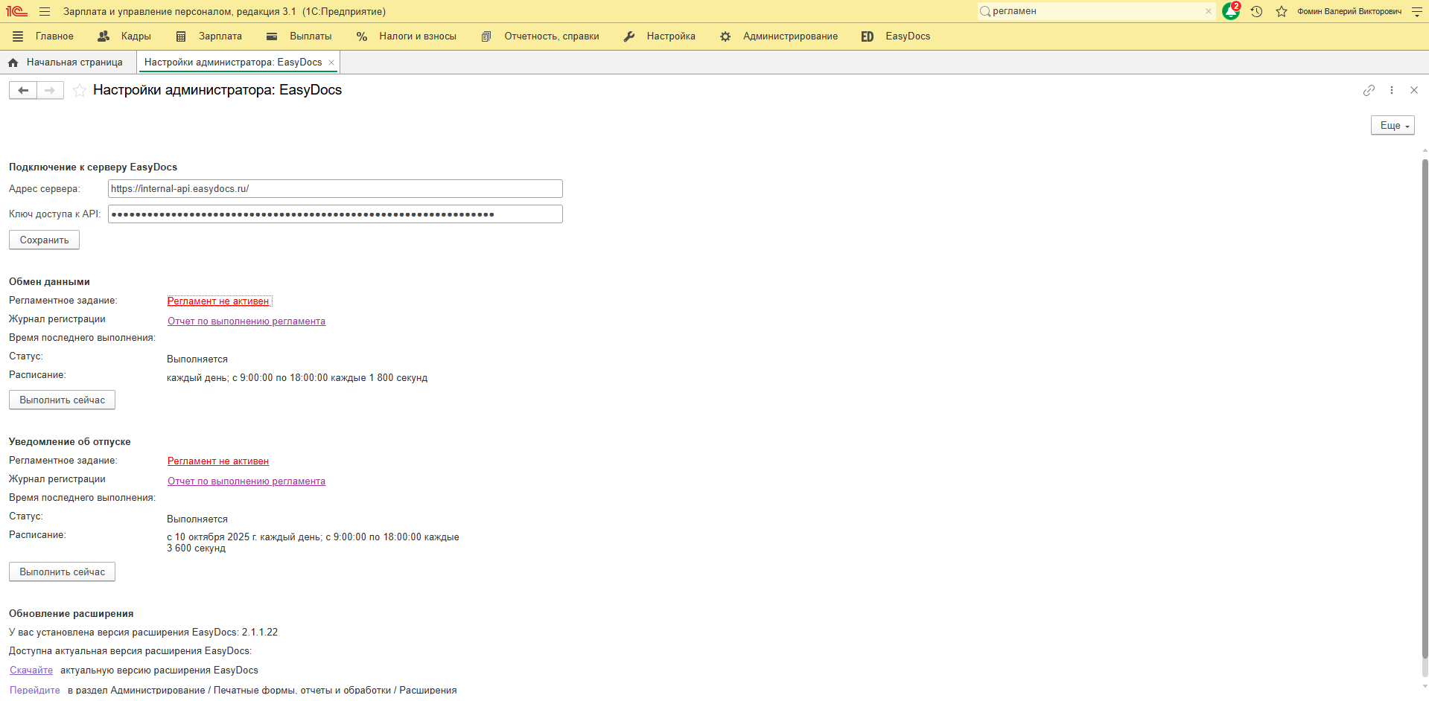Open service menu dropdown beside user name

1416,12
